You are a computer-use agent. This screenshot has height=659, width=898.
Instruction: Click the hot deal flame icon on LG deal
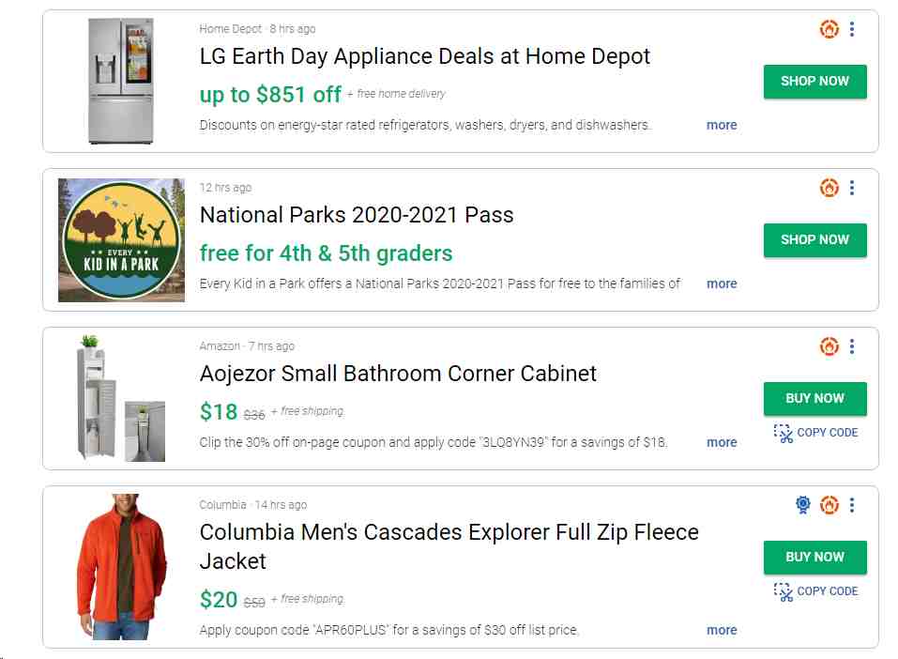829,29
